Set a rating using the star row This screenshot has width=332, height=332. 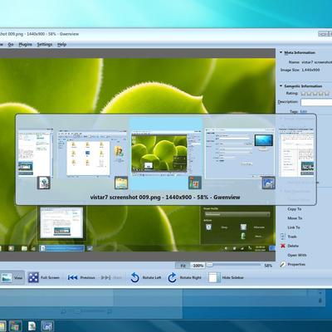[315, 93]
